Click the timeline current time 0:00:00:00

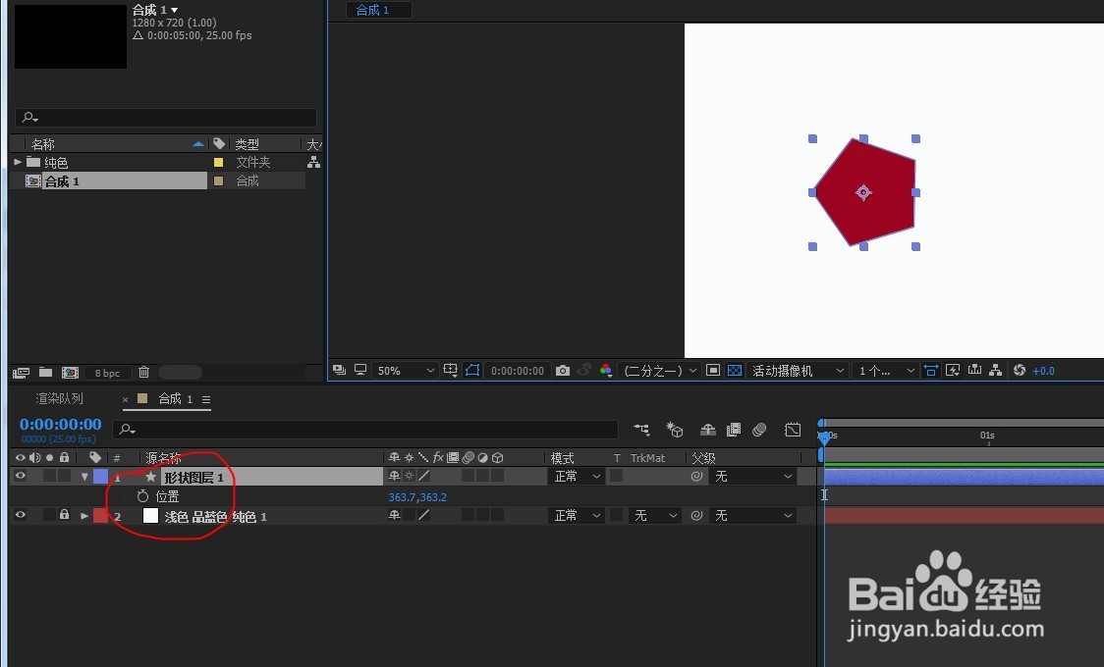(x=61, y=424)
